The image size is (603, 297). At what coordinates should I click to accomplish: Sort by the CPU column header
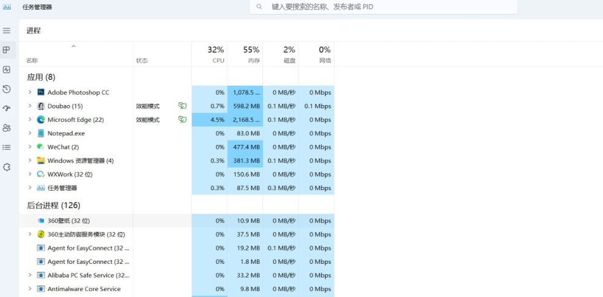[x=210, y=54]
